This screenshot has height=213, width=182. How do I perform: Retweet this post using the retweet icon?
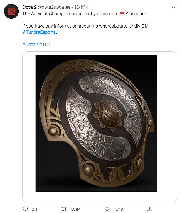[x=63, y=209]
